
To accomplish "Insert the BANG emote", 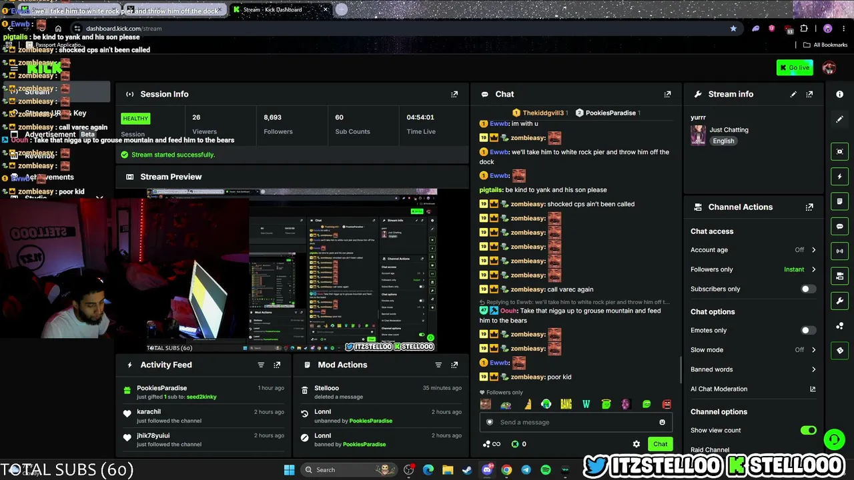I will click(x=566, y=404).
